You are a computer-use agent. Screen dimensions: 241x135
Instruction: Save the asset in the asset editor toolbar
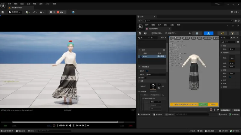140,33
